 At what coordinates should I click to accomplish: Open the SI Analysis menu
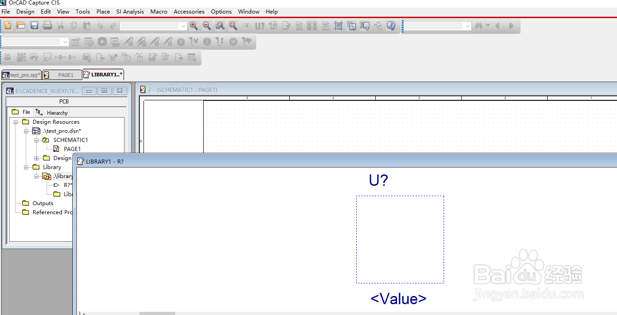click(130, 12)
